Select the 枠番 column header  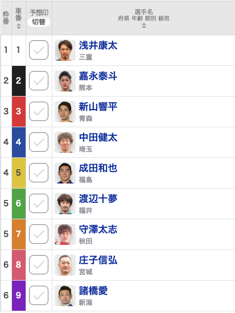pos(6,18)
